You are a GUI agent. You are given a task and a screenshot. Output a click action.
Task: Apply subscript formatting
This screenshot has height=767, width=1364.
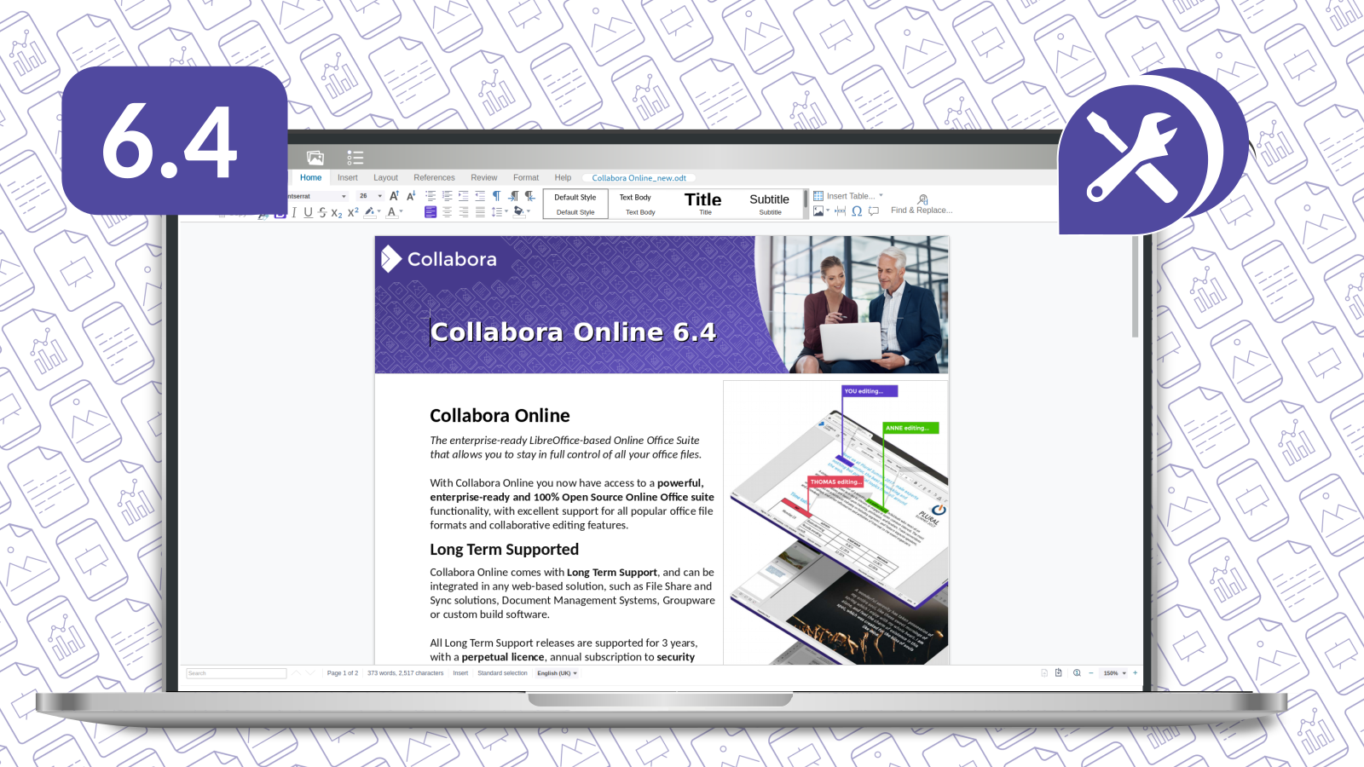[x=337, y=212]
